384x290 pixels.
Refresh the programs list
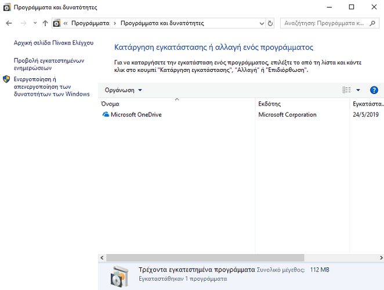(x=270, y=23)
